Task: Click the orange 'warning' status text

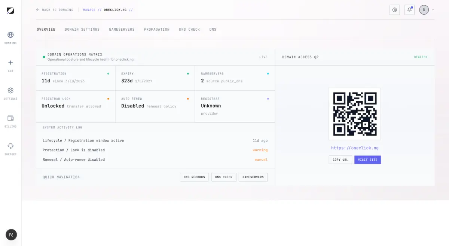Action: pos(260,150)
